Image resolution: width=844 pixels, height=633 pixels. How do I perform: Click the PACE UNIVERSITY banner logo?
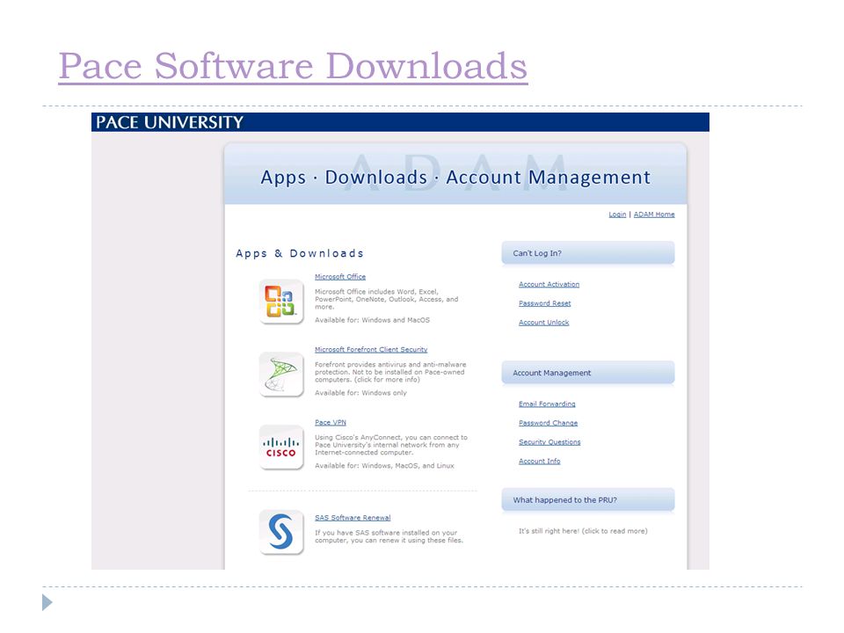pos(170,122)
